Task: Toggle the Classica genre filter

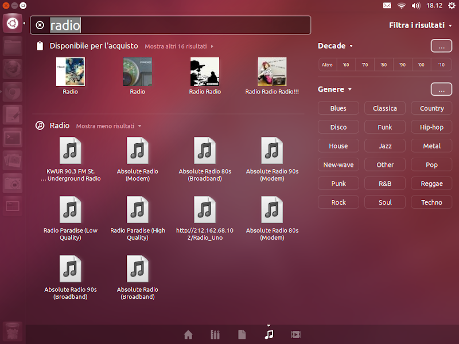Action: click(385, 108)
